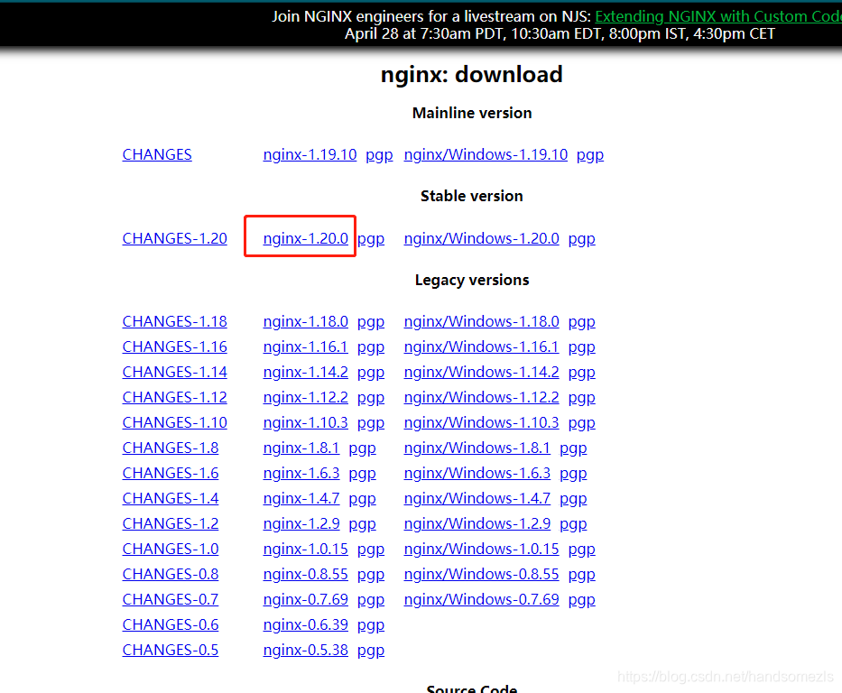Open CHANGES-0.8 link
Image resolution: width=842 pixels, height=693 pixels.
pyautogui.click(x=171, y=574)
